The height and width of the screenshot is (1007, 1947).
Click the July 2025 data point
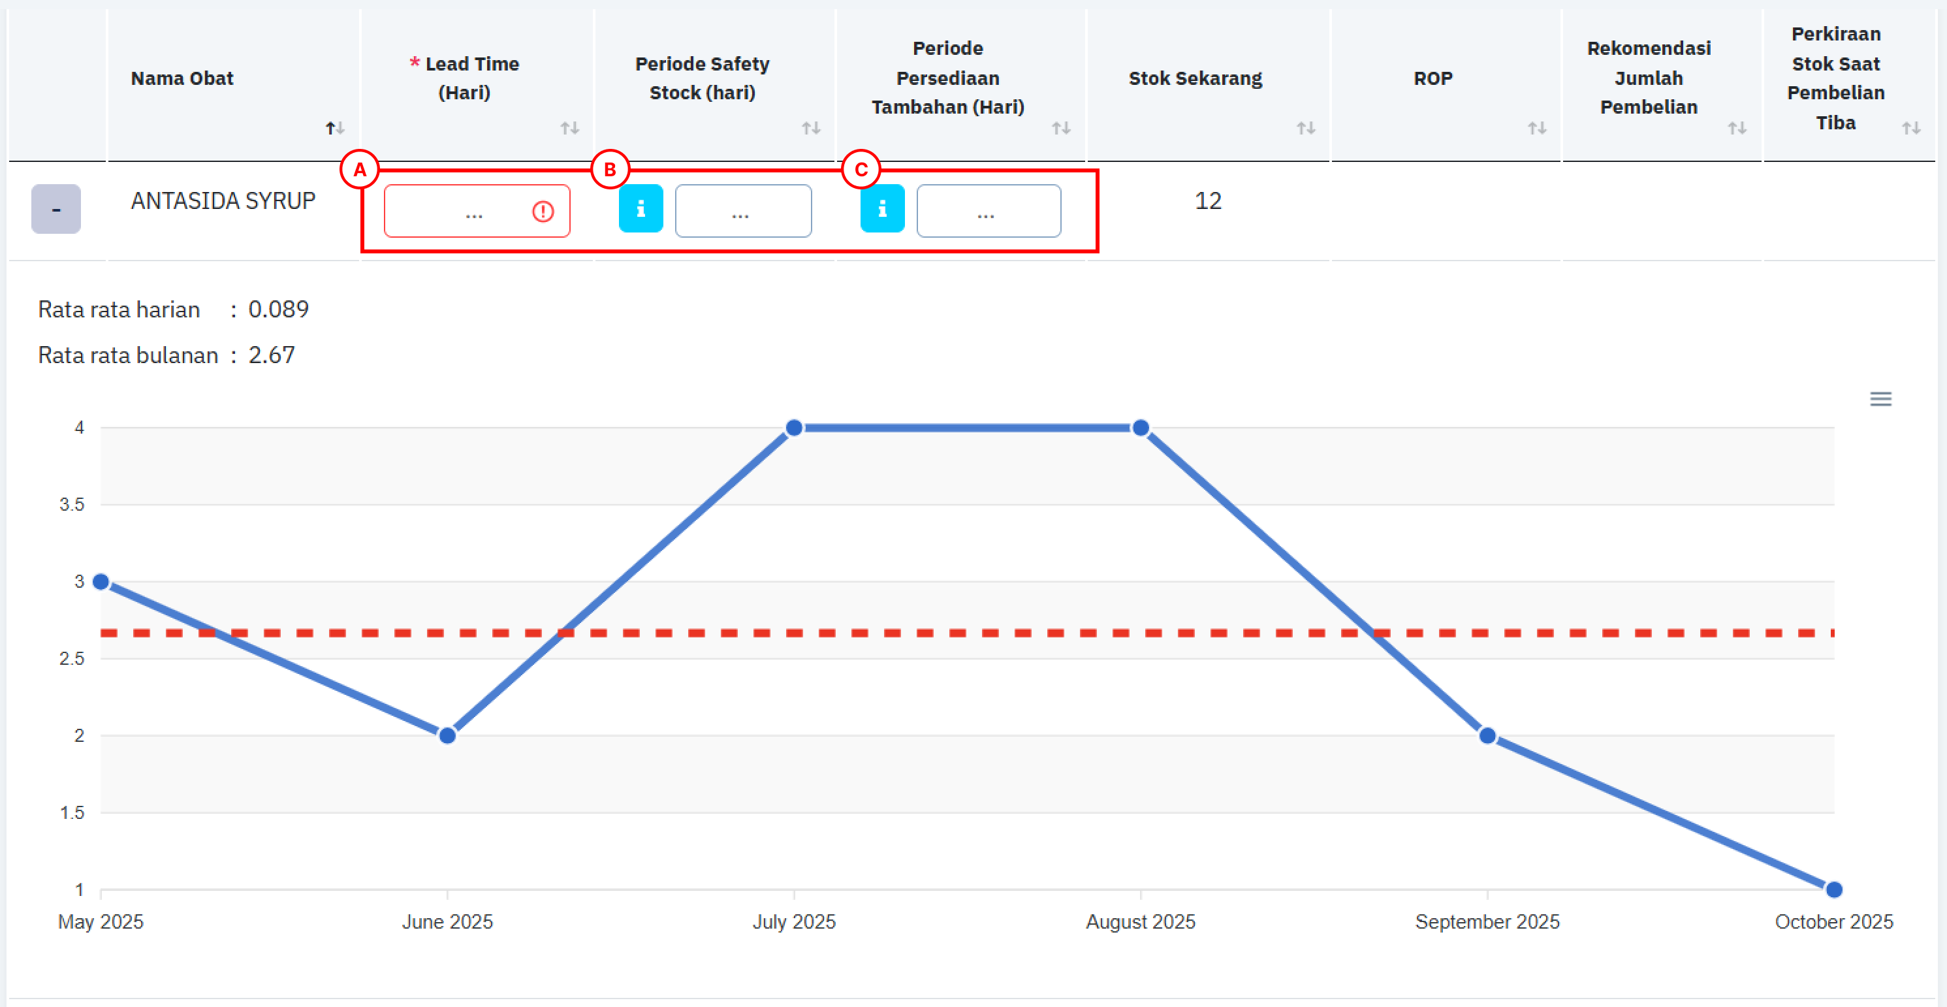pyautogui.click(x=793, y=428)
